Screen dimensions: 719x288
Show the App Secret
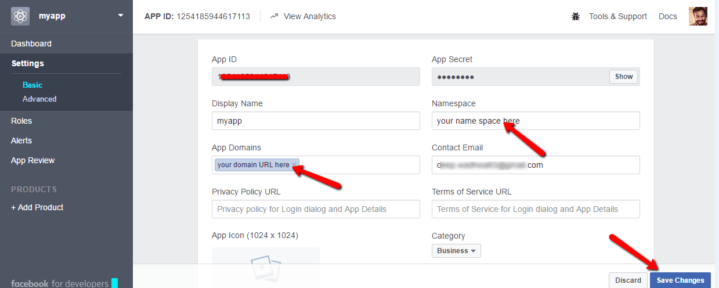[x=624, y=77]
